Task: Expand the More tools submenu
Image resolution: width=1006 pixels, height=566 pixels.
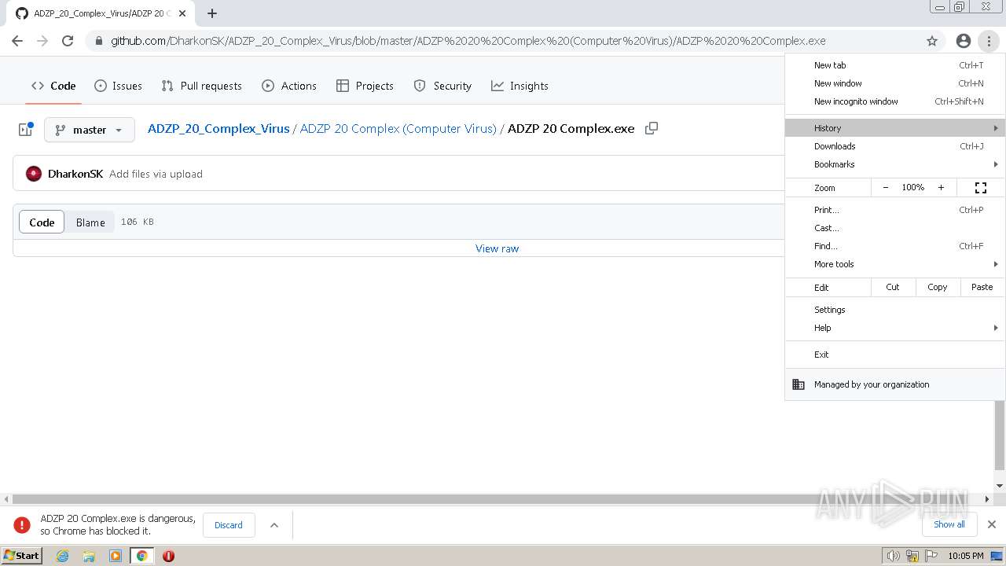Action: click(x=895, y=264)
